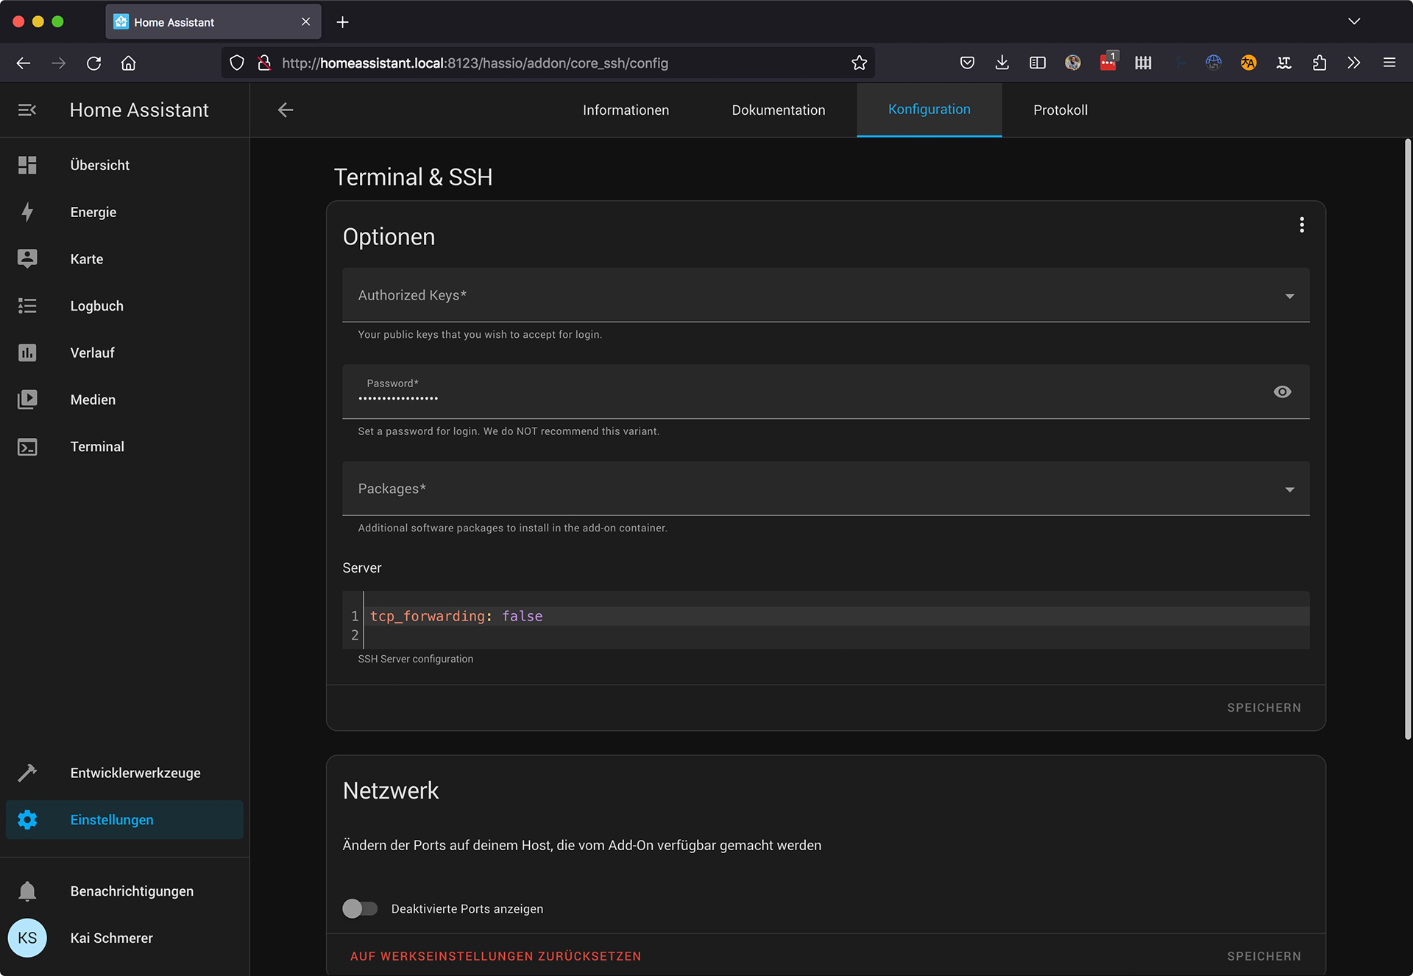Screen dimensions: 1413x976
Task: Open Entwicklerwerkzeuge hammer icon
Action: [x=27, y=773]
